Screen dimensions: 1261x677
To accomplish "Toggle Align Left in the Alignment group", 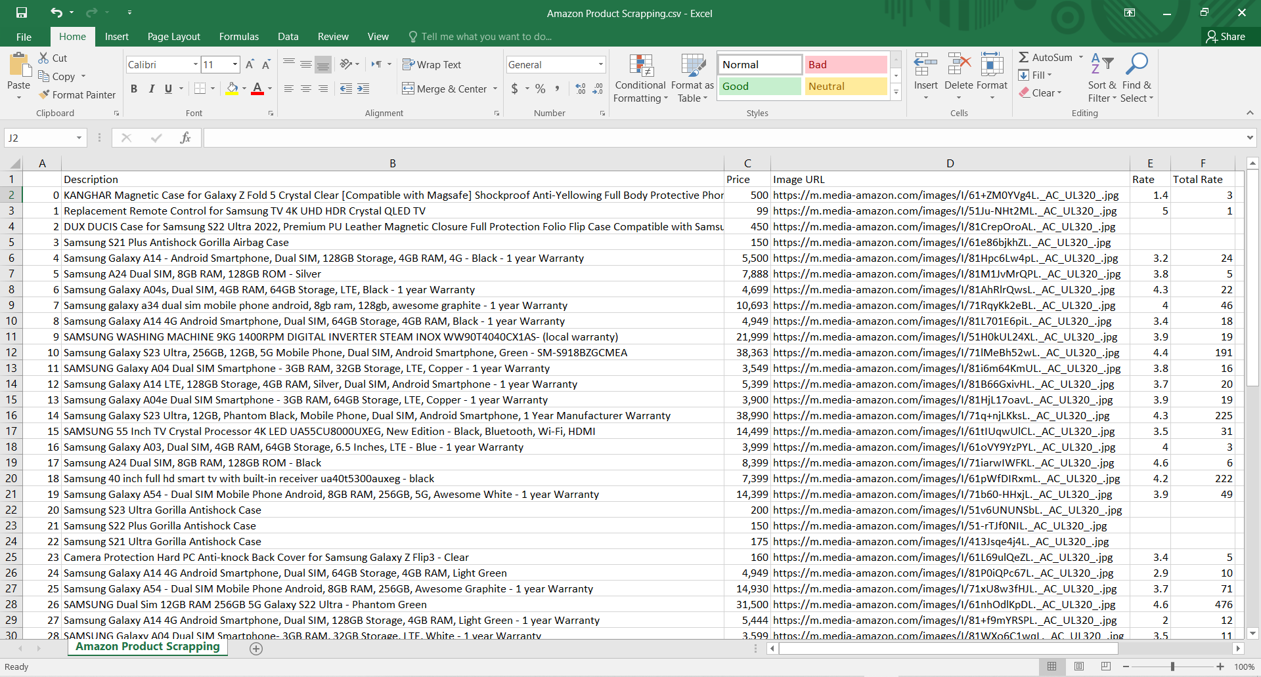I will 289,89.
